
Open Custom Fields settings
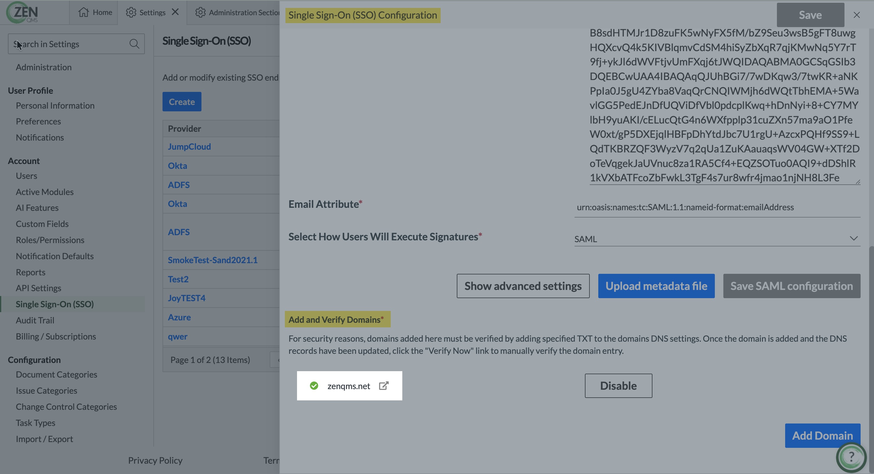[42, 224]
